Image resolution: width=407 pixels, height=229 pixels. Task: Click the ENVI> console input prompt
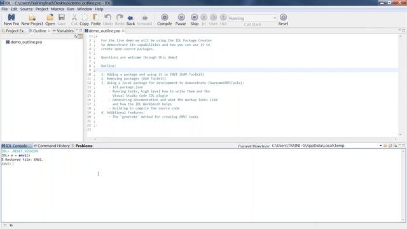(7, 164)
